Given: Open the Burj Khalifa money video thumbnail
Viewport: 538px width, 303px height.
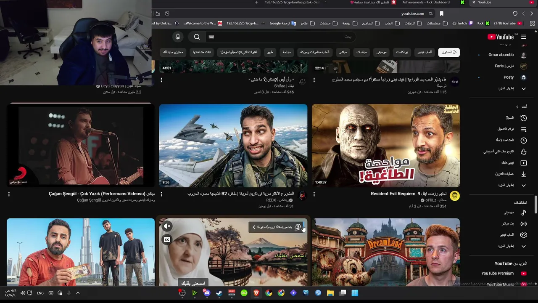Looking at the screenshot, I should tap(81, 252).
